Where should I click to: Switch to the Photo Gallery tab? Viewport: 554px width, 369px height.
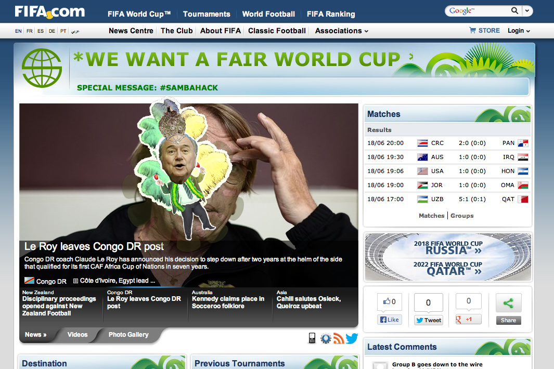[x=128, y=335]
